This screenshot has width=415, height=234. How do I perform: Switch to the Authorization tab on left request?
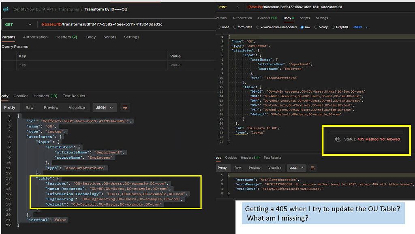(x=35, y=37)
